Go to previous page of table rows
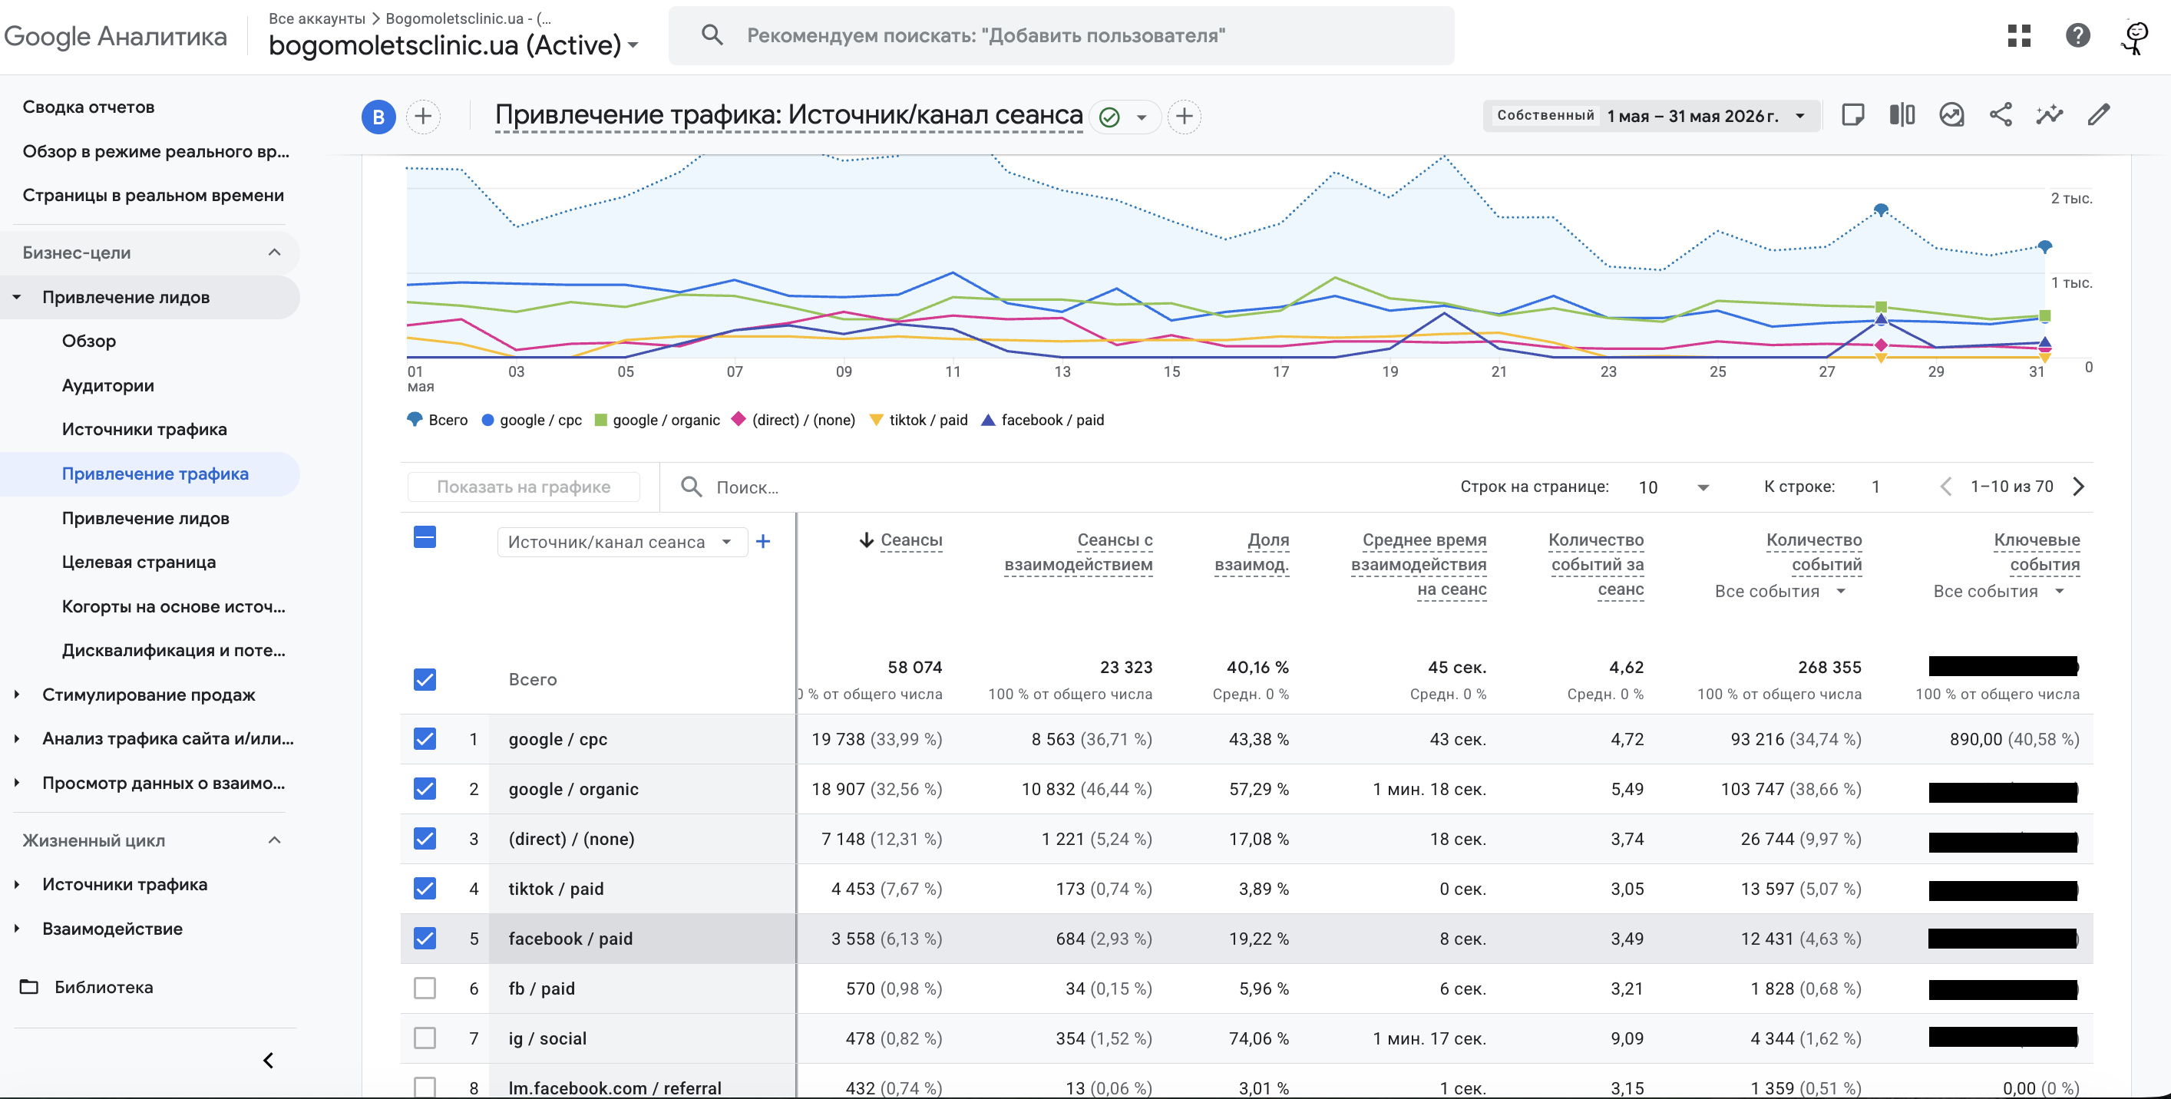2171x1099 pixels. [1945, 487]
